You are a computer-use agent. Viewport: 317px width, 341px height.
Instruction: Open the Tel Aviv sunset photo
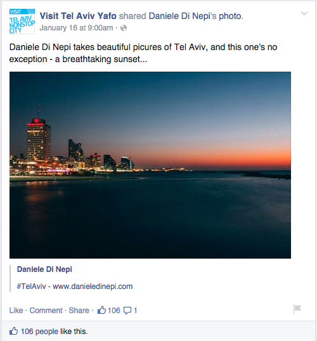(x=150, y=165)
